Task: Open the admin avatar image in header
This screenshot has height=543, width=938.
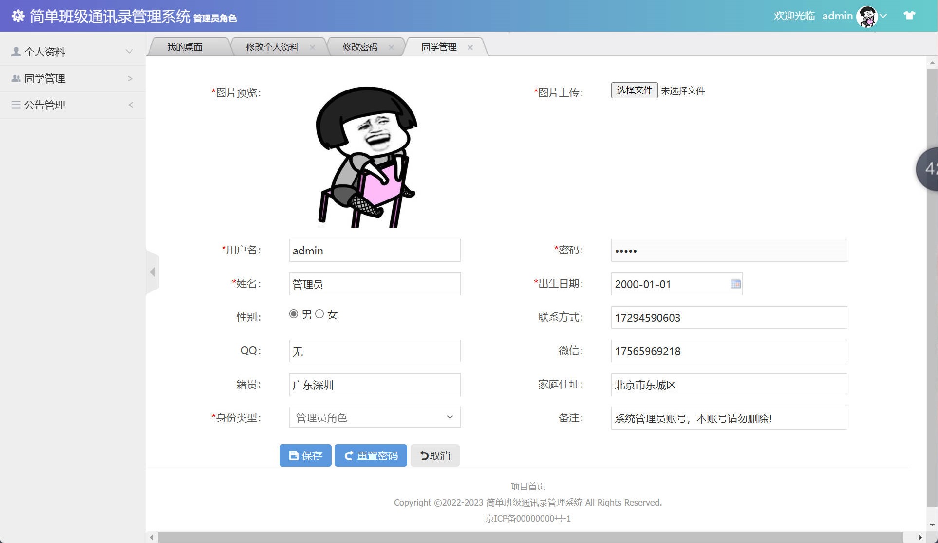Action: (866, 16)
